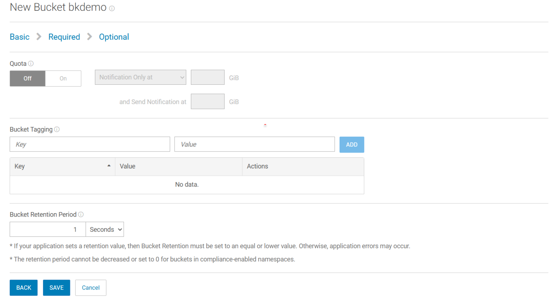Focus the tag Key input field
Screen dimensions: 553x299
90,144
